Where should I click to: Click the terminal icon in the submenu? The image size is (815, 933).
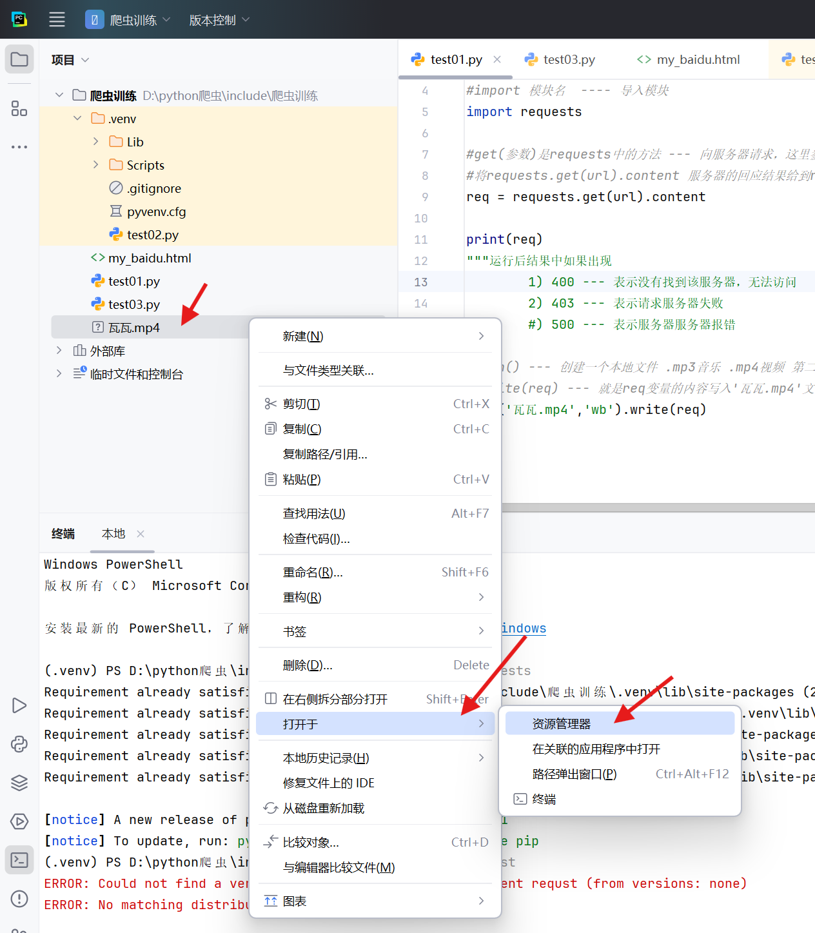click(520, 799)
